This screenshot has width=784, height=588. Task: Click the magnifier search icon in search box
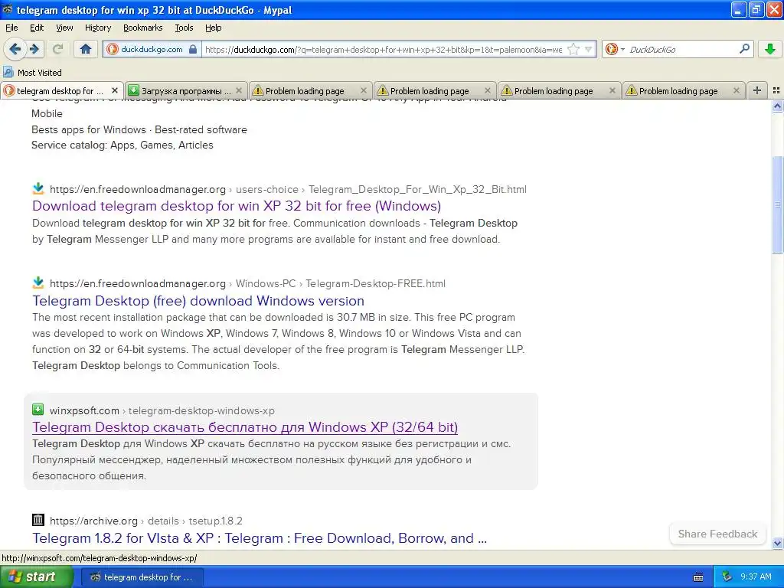pos(744,49)
